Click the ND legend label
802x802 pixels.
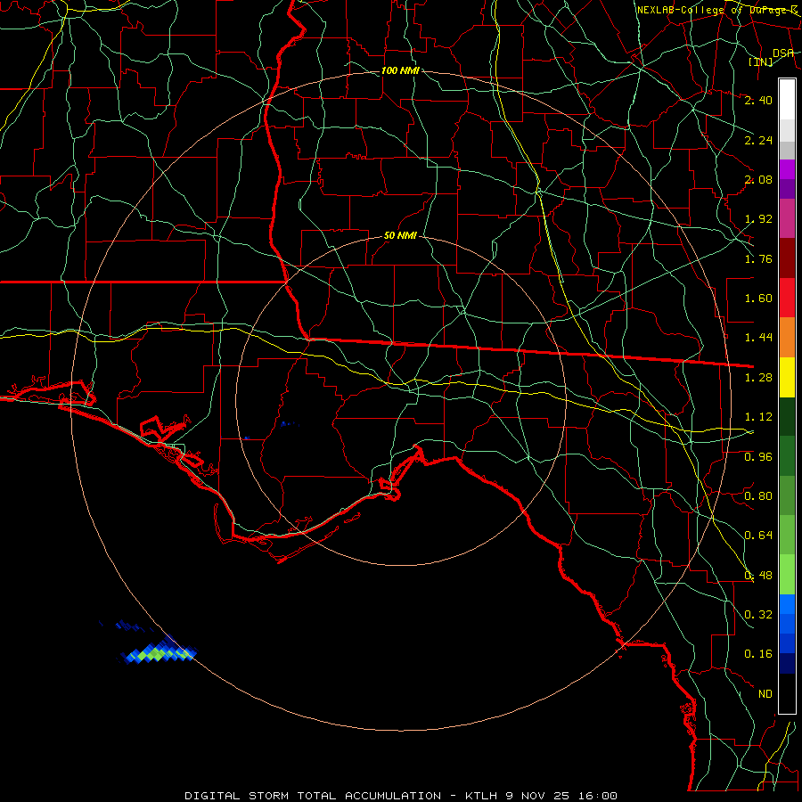click(765, 694)
